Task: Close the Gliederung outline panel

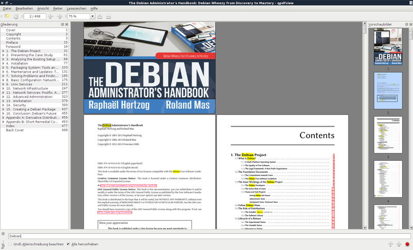Action: click(67, 24)
